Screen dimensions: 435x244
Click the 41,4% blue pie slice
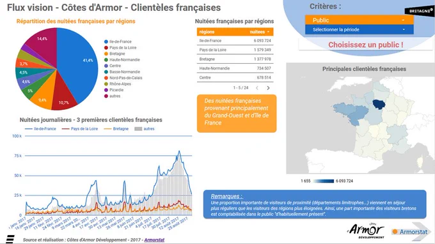pos(79,64)
